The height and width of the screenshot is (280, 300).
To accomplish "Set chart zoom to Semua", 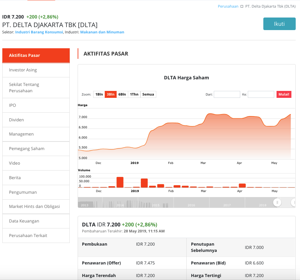I will pyautogui.click(x=148, y=94).
